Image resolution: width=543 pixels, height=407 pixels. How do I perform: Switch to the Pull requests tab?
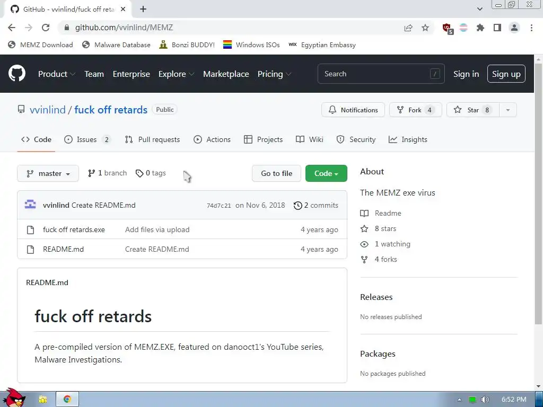pos(152,139)
